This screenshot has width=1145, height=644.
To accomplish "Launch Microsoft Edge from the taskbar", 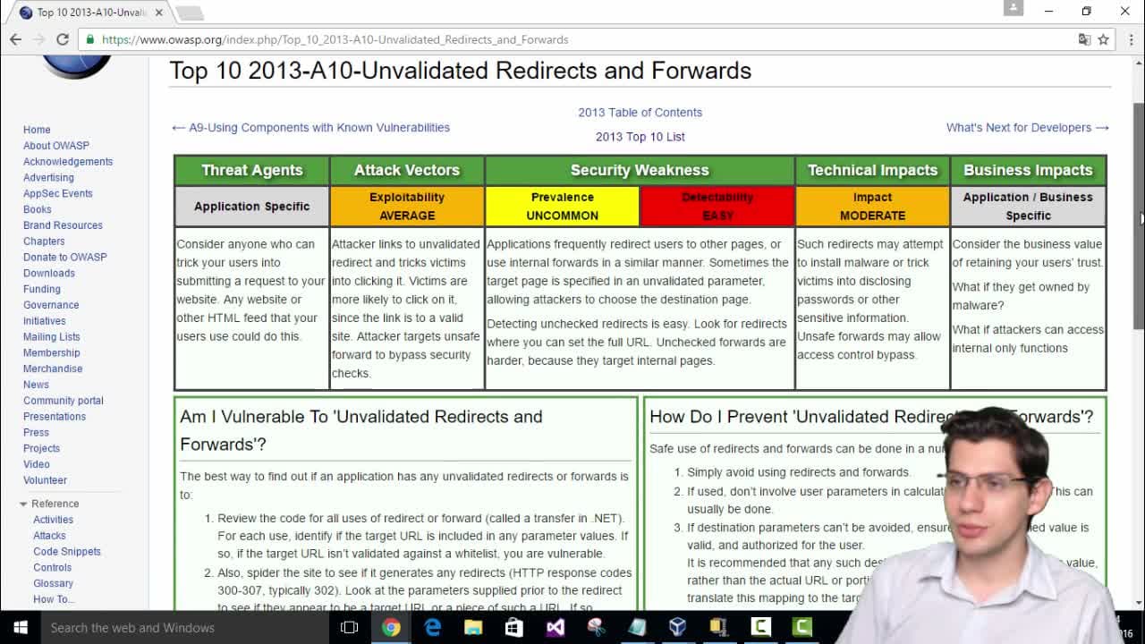I will (x=432, y=627).
